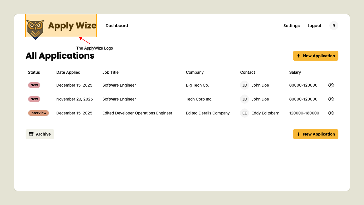
Task: Open Edited Details Company application via eye icon
Action: [x=331, y=113]
